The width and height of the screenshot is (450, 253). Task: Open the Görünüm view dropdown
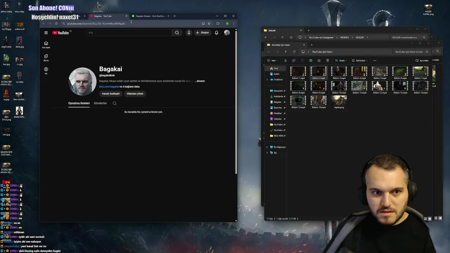coord(360,60)
